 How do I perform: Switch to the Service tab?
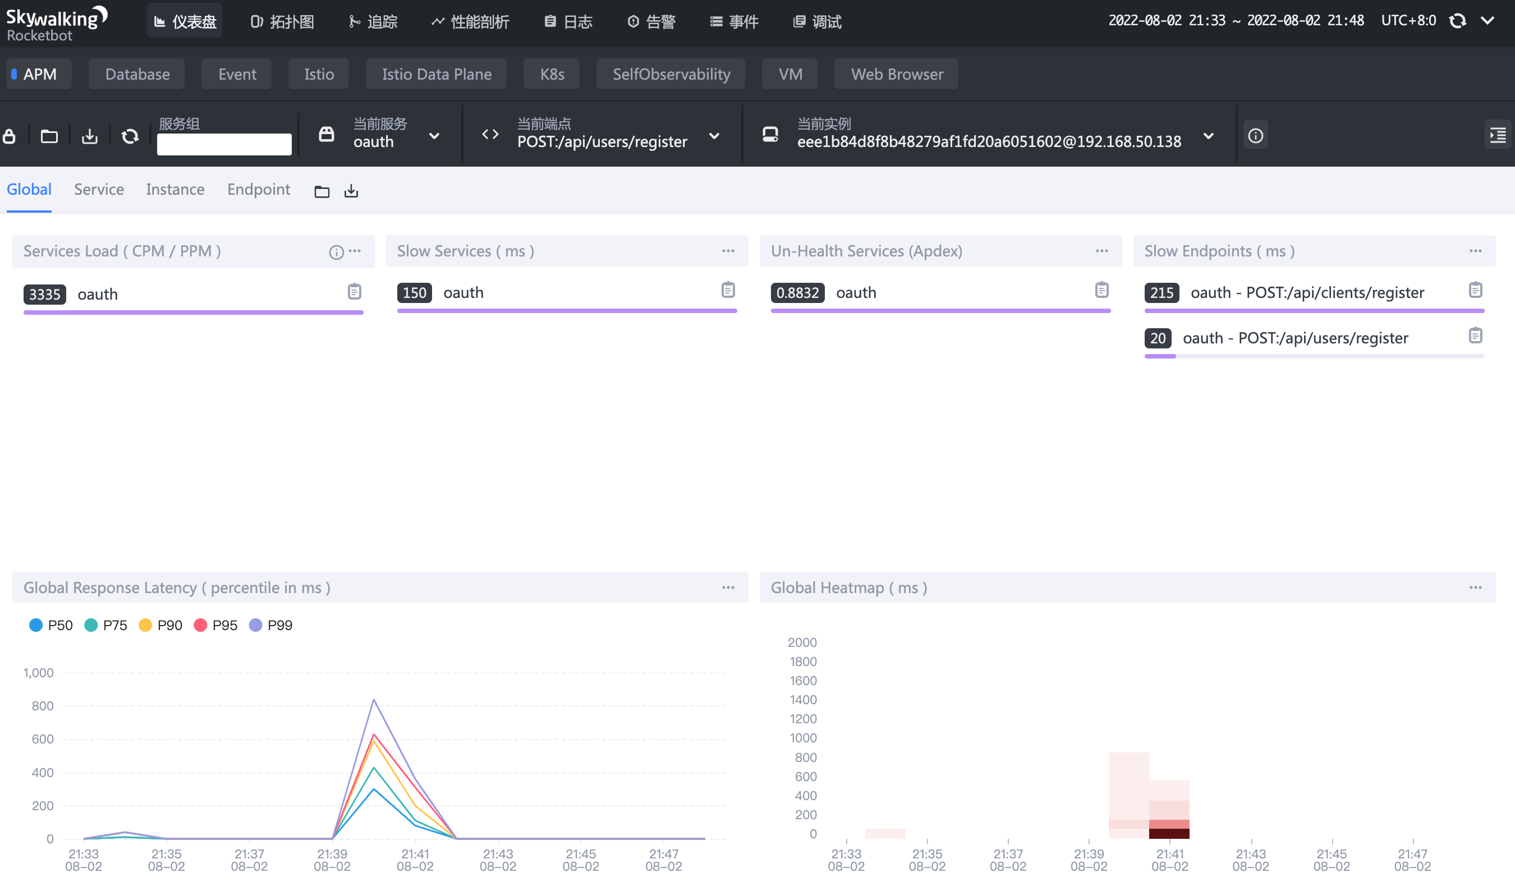tap(99, 190)
